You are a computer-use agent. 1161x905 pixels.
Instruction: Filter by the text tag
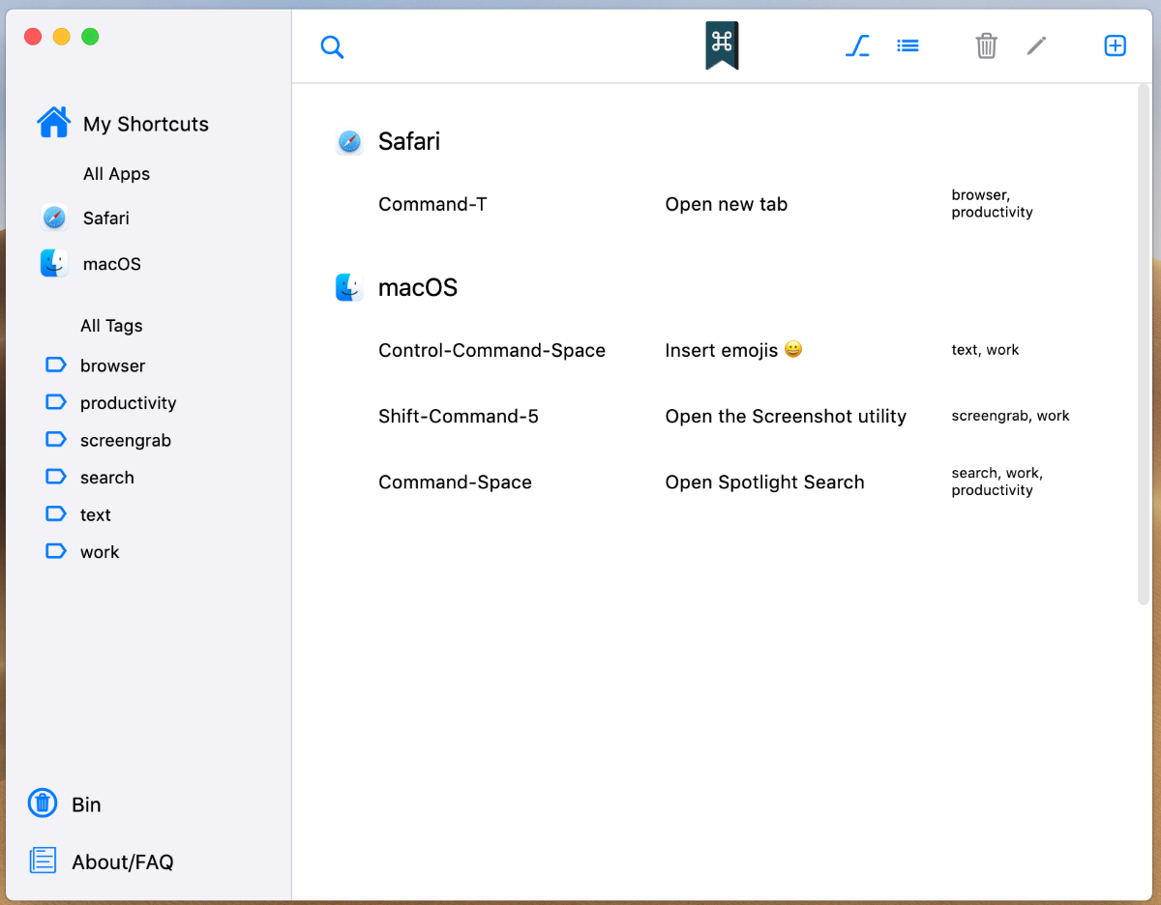point(96,515)
